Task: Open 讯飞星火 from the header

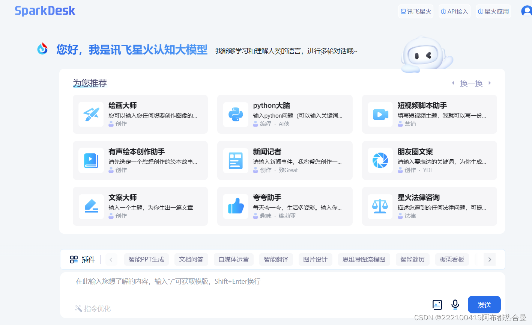Action: pyautogui.click(x=416, y=11)
